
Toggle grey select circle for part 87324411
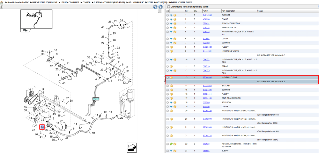pos(168,94)
